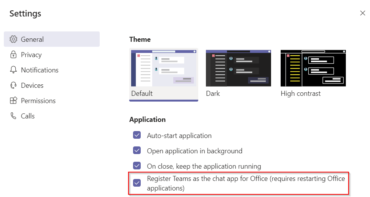The height and width of the screenshot is (197, 370).
Task: Click the Permissions apps icon
Action: [13, 100]
